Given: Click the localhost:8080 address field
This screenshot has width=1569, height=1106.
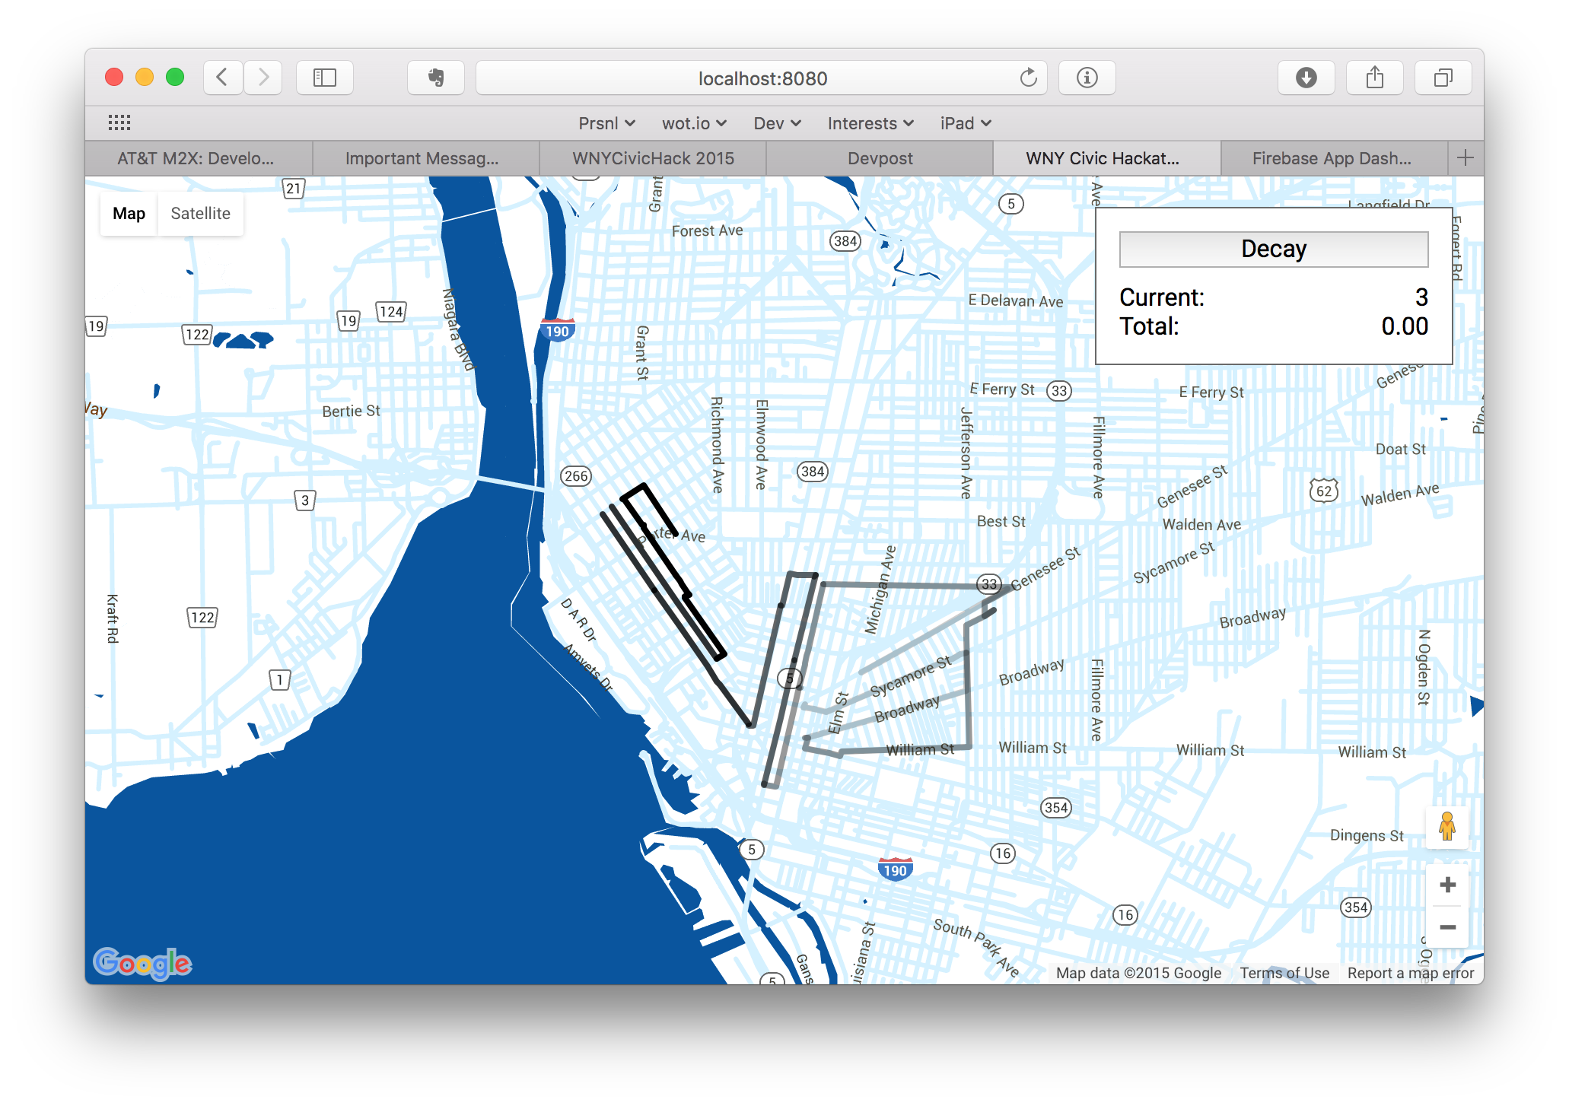Looking at the screenshot, I should [x=761, y=78].
